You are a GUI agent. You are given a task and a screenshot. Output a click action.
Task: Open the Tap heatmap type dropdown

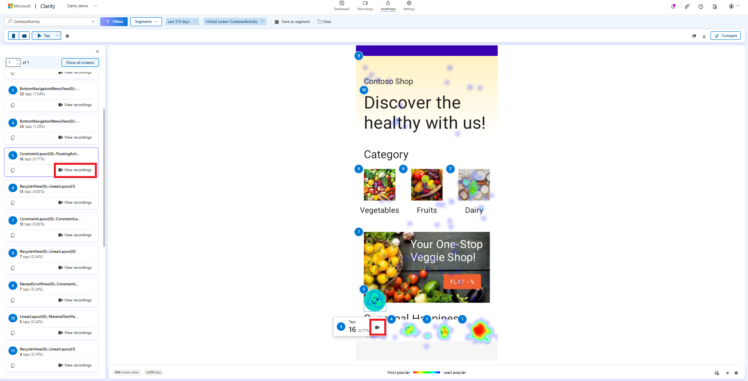pos(46,36)
